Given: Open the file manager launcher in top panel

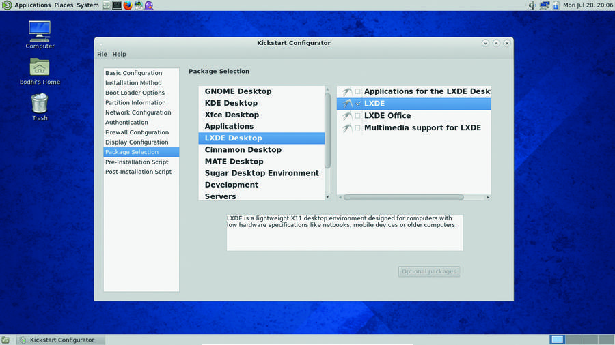Looking at the screenshot, I should [x=107, y=5].
